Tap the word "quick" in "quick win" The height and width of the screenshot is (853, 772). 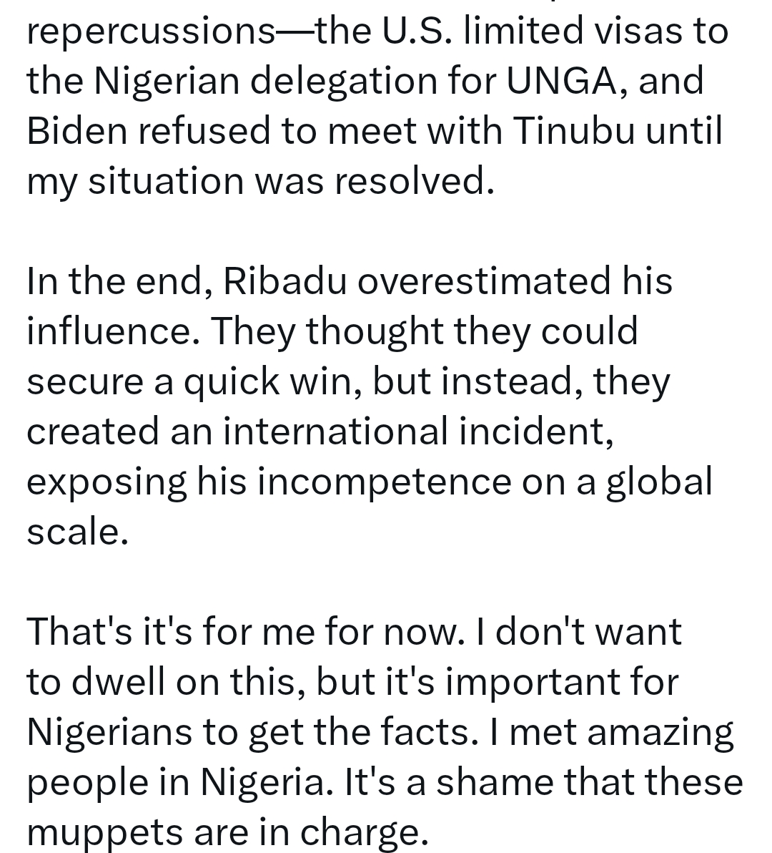[x=232, y=383]
